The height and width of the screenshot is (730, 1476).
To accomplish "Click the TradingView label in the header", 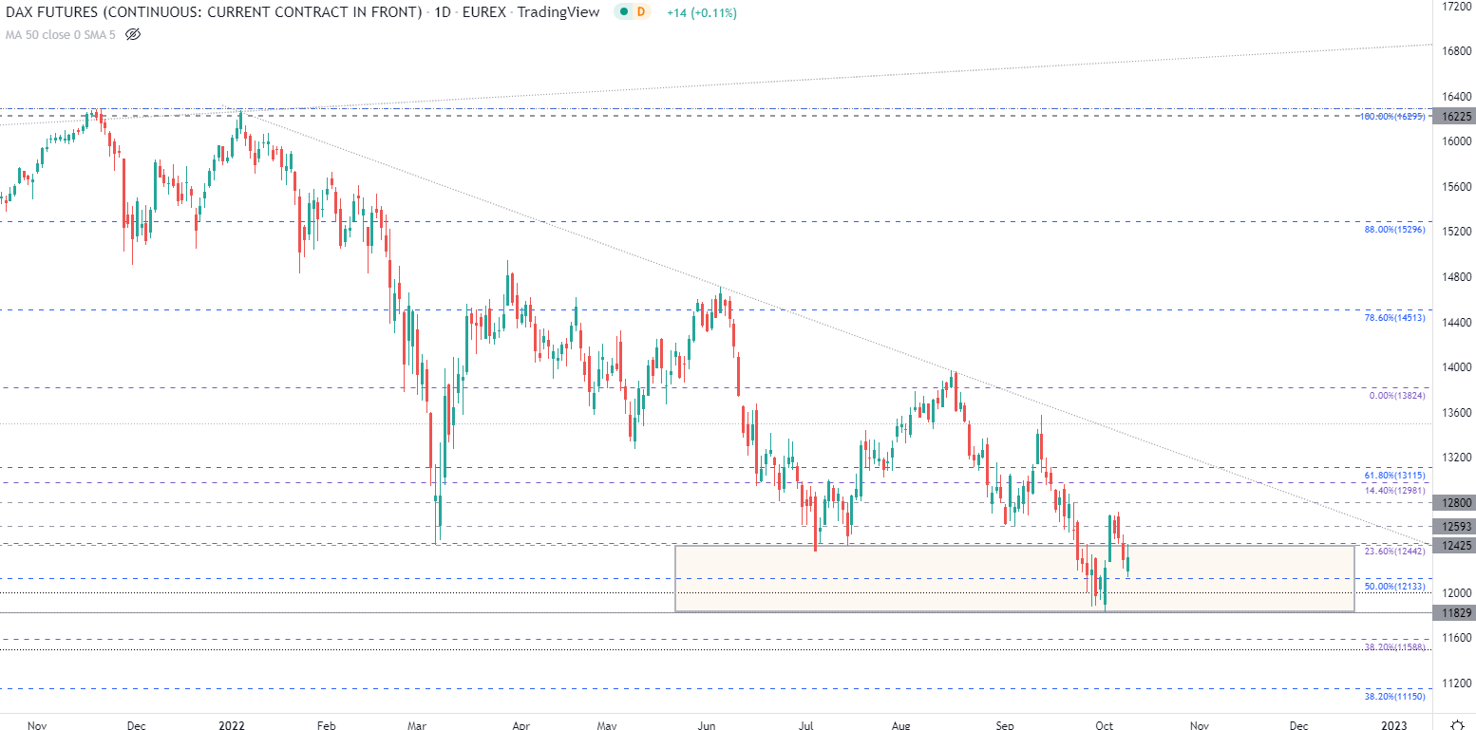I will (558, 12).
